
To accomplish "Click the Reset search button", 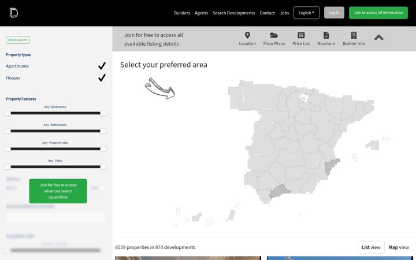I will click(17, 40).
